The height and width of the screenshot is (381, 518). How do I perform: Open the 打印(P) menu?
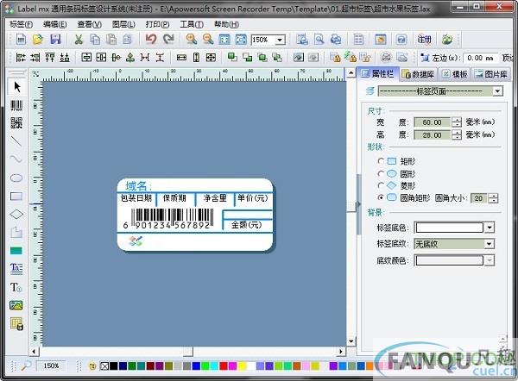(157, 24)
